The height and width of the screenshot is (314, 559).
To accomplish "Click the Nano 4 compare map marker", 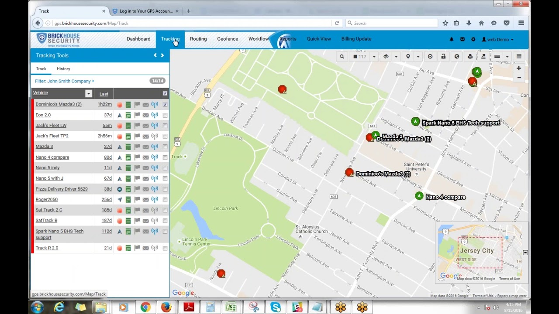I will [x=419, y=196].
